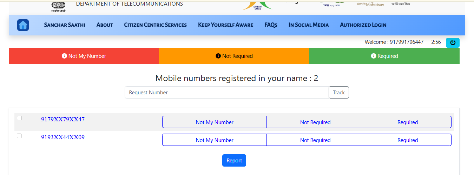
Task: Mark 9179XX79XX47 as Required
Action: [x=408, y=122]
